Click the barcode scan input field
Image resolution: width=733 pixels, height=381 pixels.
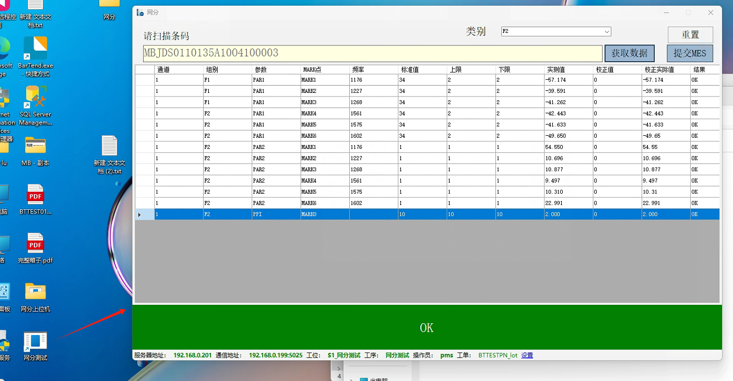372,53
